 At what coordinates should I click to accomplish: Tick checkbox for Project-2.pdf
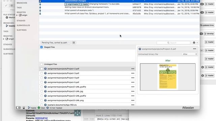(x=42, y=69)
